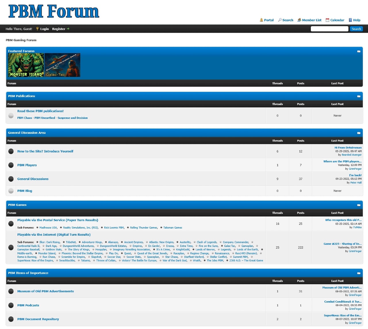Click the Member List people icon

[300, 20]
